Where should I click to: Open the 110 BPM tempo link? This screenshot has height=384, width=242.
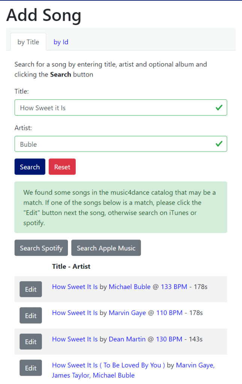click(170, 313)
